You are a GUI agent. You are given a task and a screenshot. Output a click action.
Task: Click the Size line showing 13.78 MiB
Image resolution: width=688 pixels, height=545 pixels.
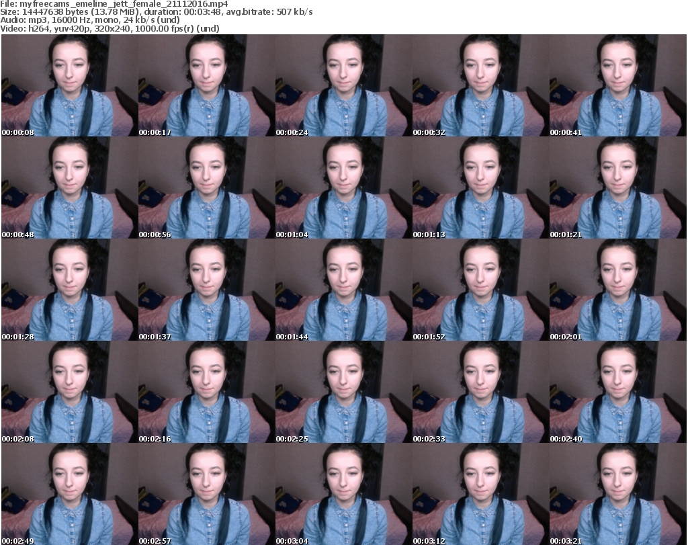click(156, 12)
